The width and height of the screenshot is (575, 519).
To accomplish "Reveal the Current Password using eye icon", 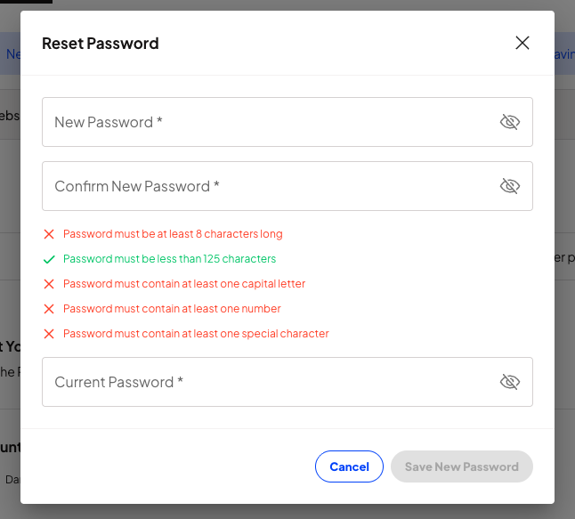I will click(x=509, y=382).
